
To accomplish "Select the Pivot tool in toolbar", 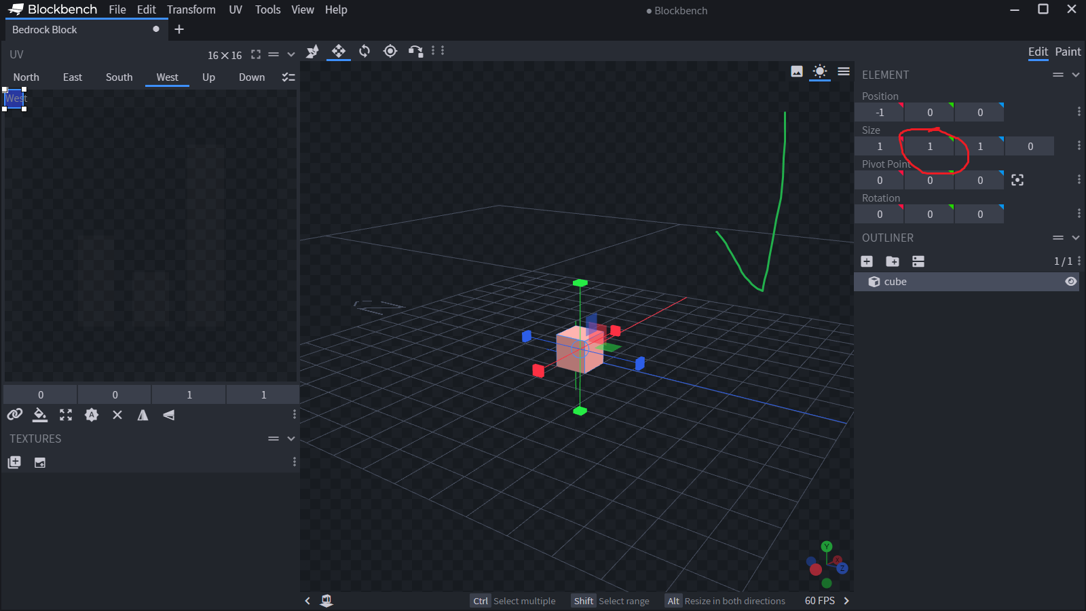I will tap(390, 51).
